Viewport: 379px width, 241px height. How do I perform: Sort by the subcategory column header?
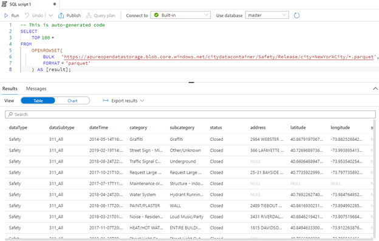(182, 127)
